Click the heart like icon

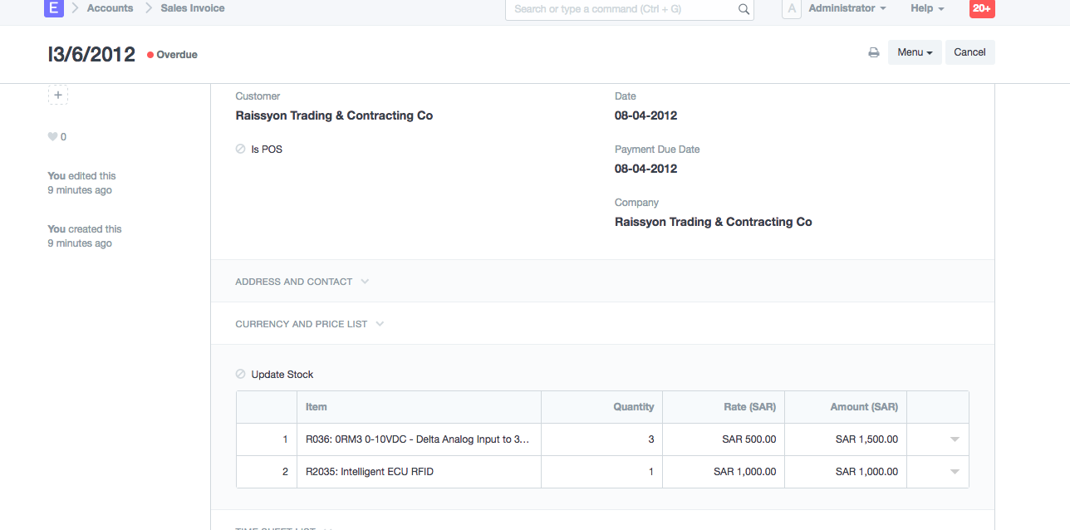52,137
